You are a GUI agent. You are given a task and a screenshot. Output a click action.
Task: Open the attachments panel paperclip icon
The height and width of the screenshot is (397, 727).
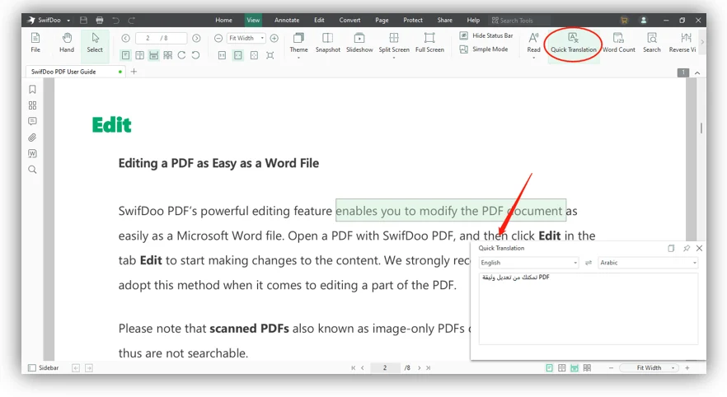pos(32,138)
